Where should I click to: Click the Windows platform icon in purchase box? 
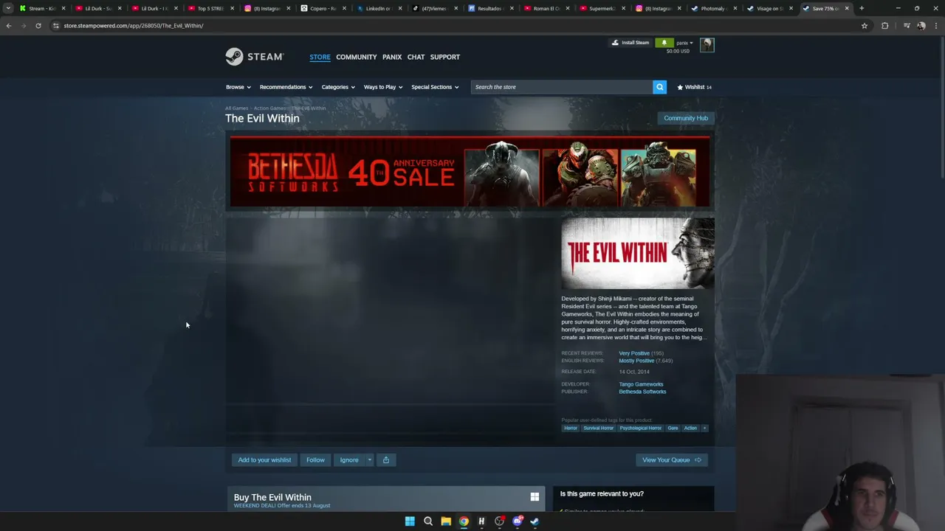(535, 497)
